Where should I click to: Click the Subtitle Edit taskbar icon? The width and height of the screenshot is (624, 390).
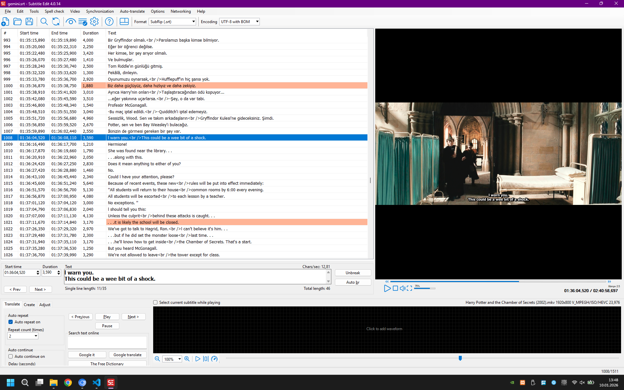click(x=111, y=383)
